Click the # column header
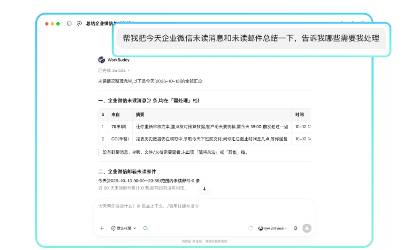Viewport: 413px width, 250px height. tap(103, 114)
